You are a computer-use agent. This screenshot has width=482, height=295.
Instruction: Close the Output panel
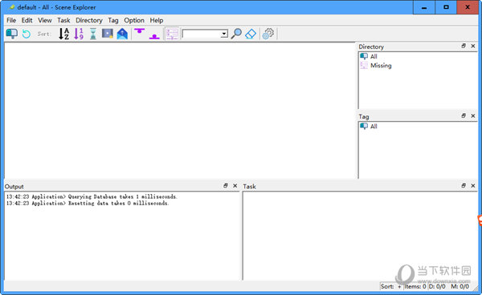point(235,186)
